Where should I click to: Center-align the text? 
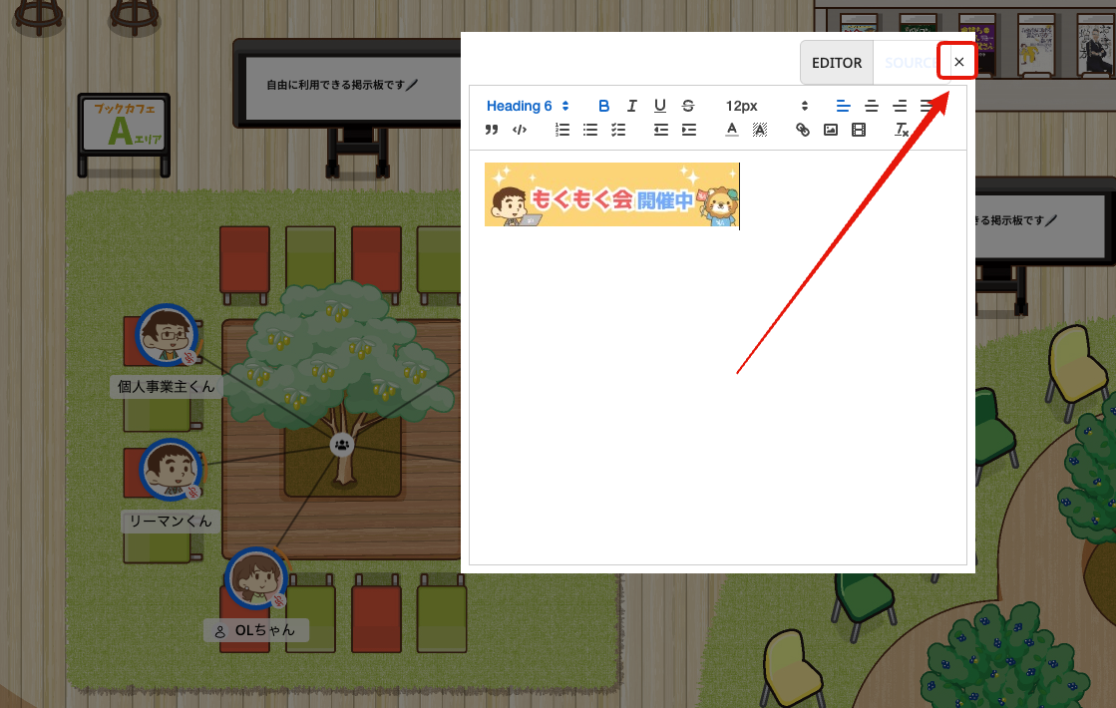point(872,106)
